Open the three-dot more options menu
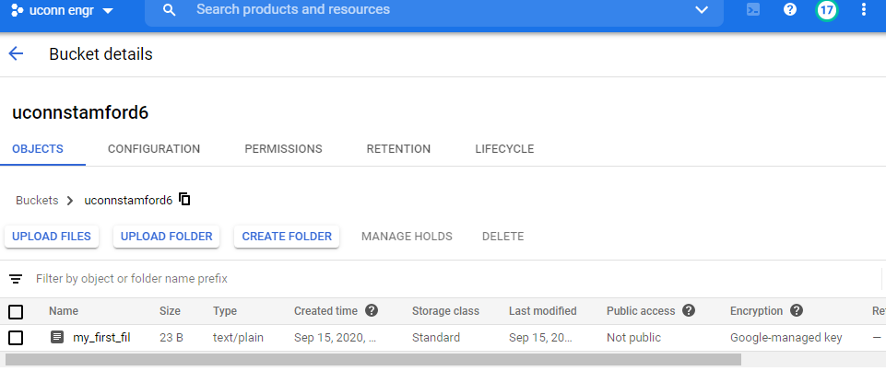 tap(863, 9)
